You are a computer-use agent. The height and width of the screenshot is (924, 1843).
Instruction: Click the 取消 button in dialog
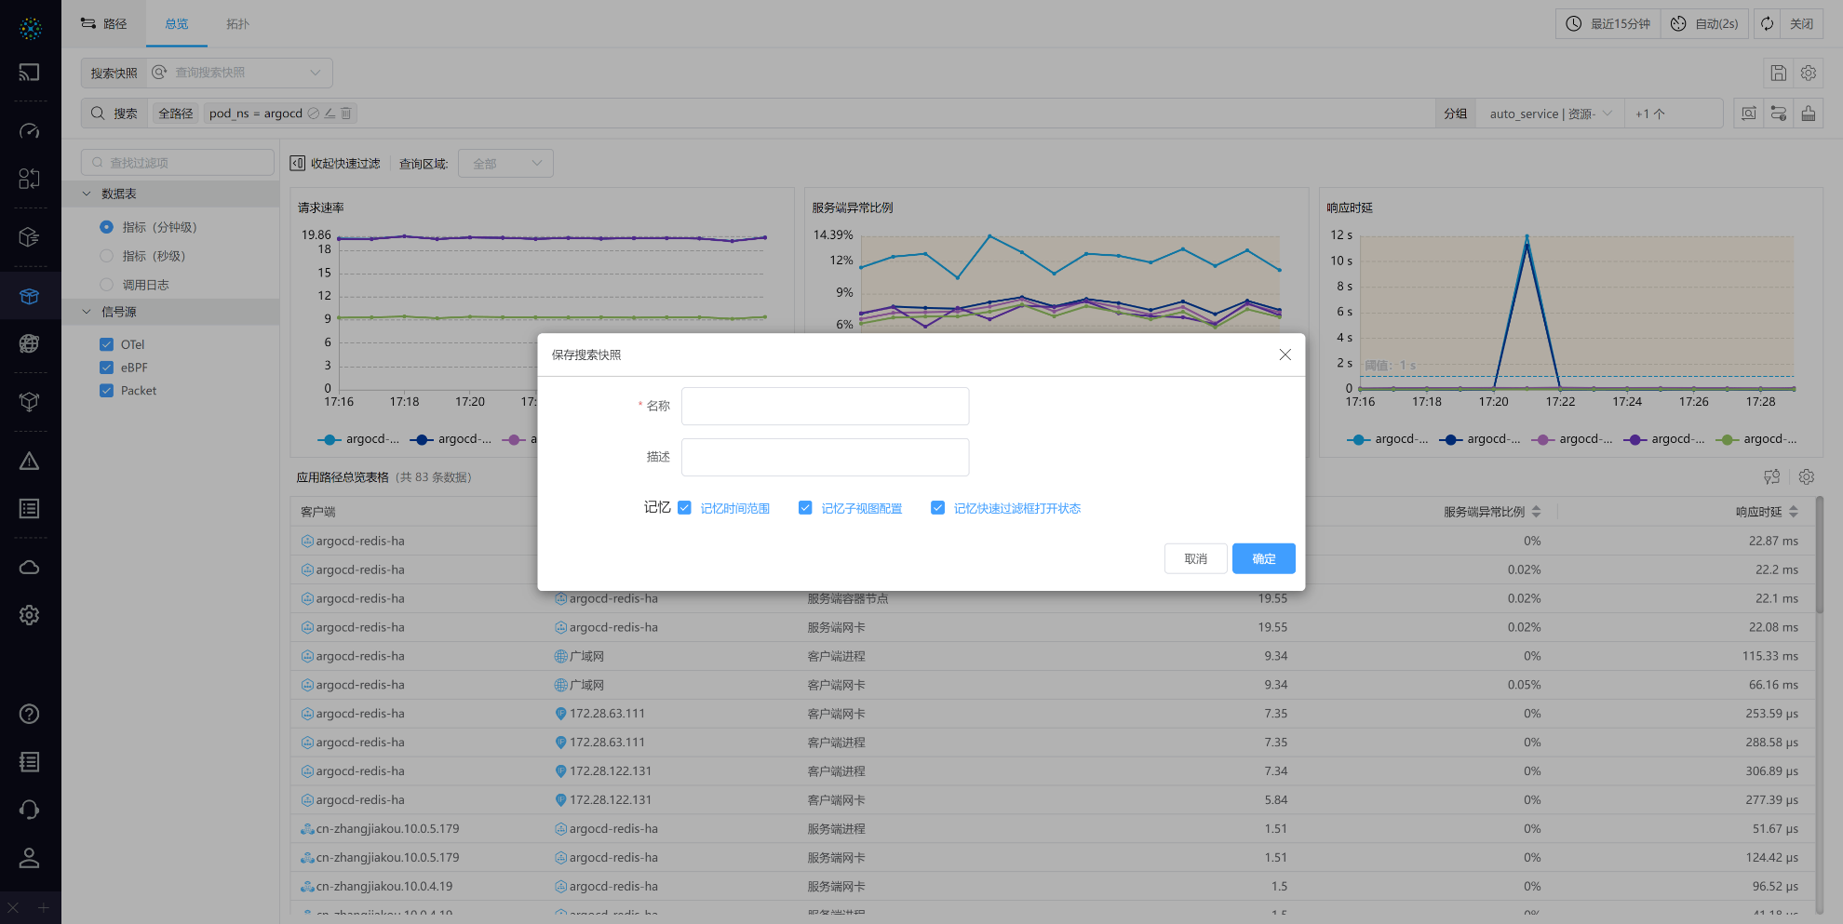pos(1195,558)
